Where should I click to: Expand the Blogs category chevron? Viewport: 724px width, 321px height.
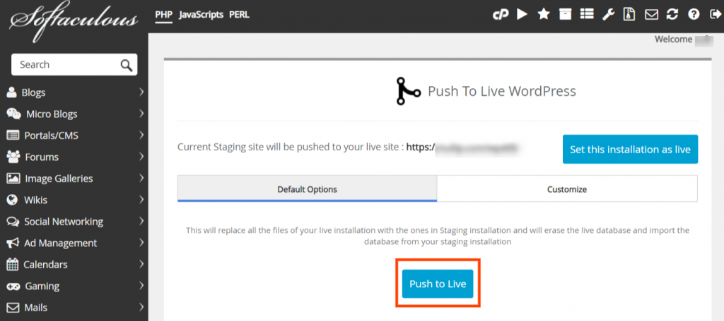tap(141, 92)
